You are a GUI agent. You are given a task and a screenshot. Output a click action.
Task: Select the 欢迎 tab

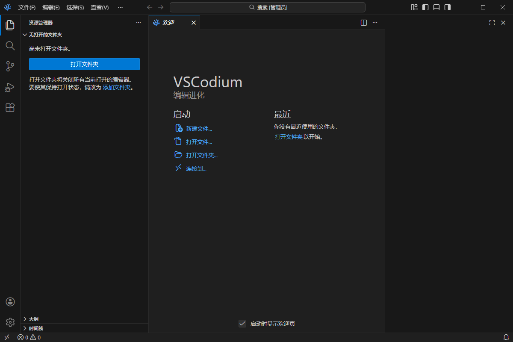tap(170, 22)
